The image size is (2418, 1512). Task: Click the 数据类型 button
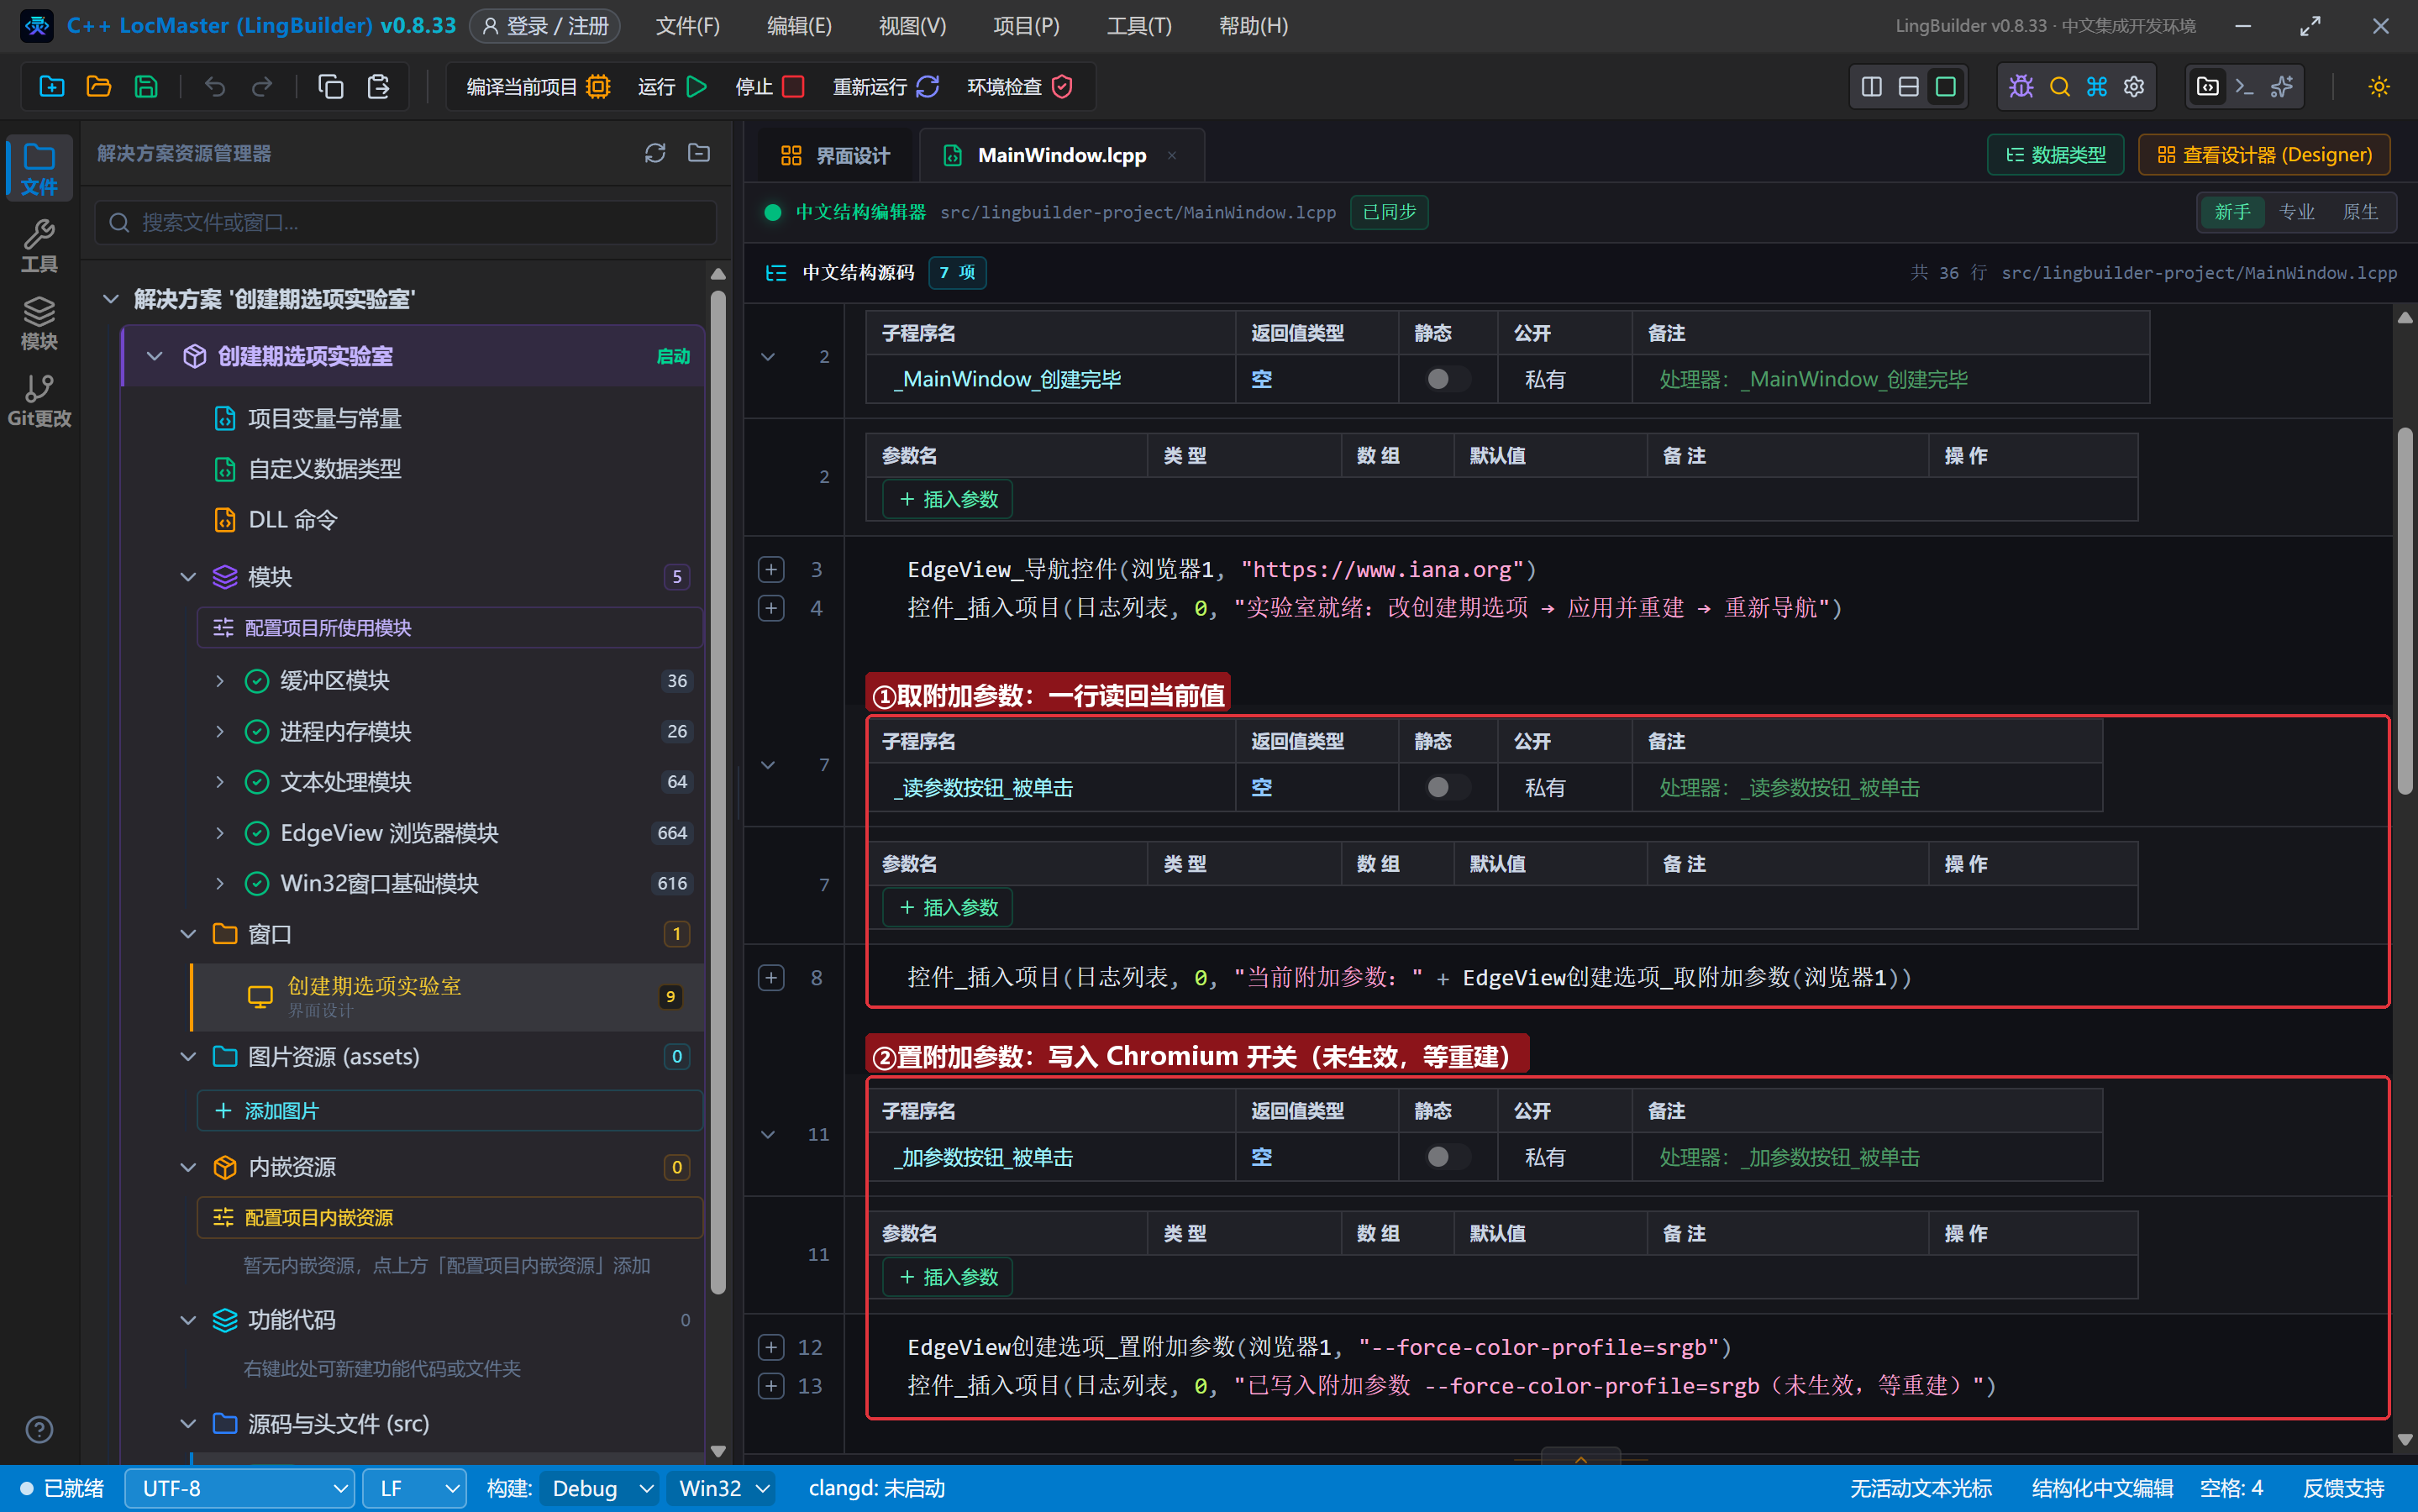[x=2056, y=155]
